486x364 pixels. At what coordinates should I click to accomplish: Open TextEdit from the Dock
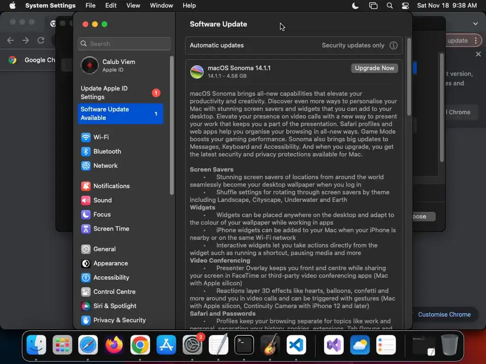click(x=218, y=345)
